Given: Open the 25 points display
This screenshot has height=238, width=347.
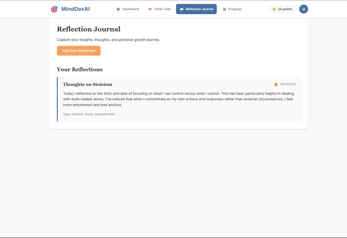Looking at the screenshot, I should tap(285, 9).
